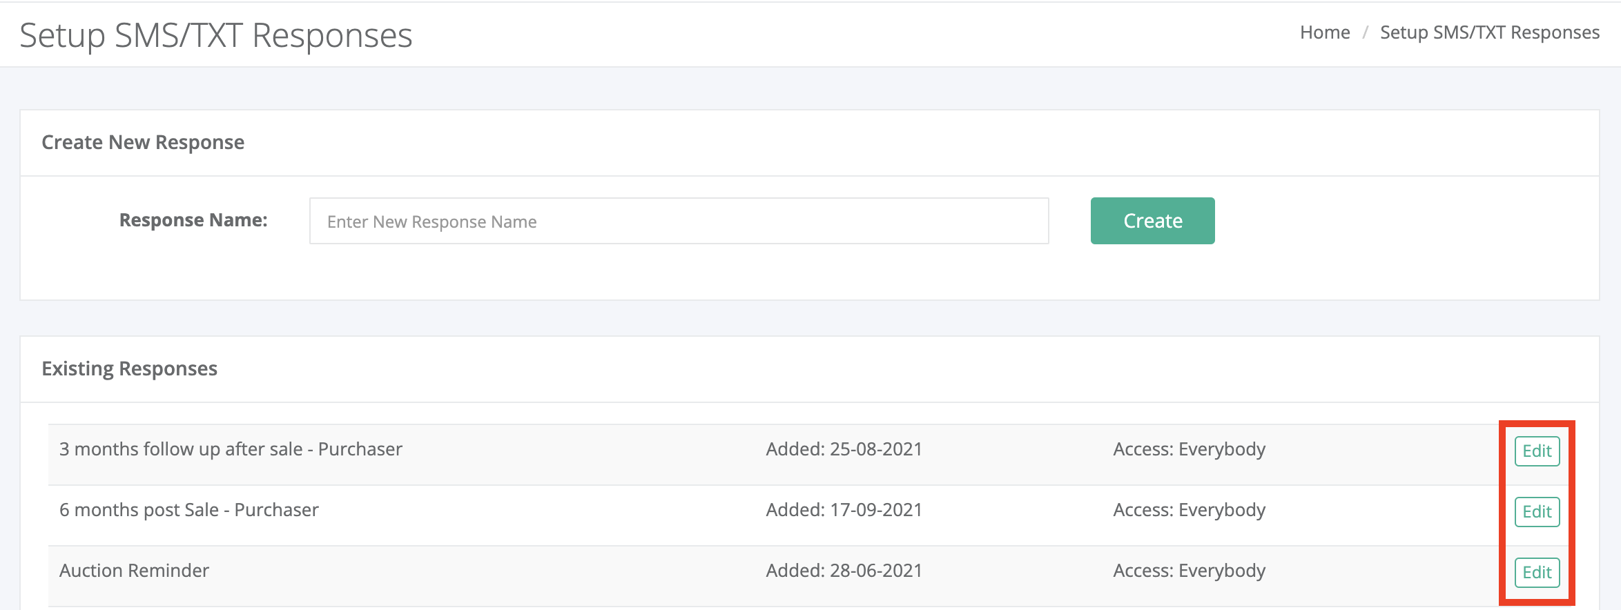Click the Added: 25-08-2021 date text

(844, 449)
